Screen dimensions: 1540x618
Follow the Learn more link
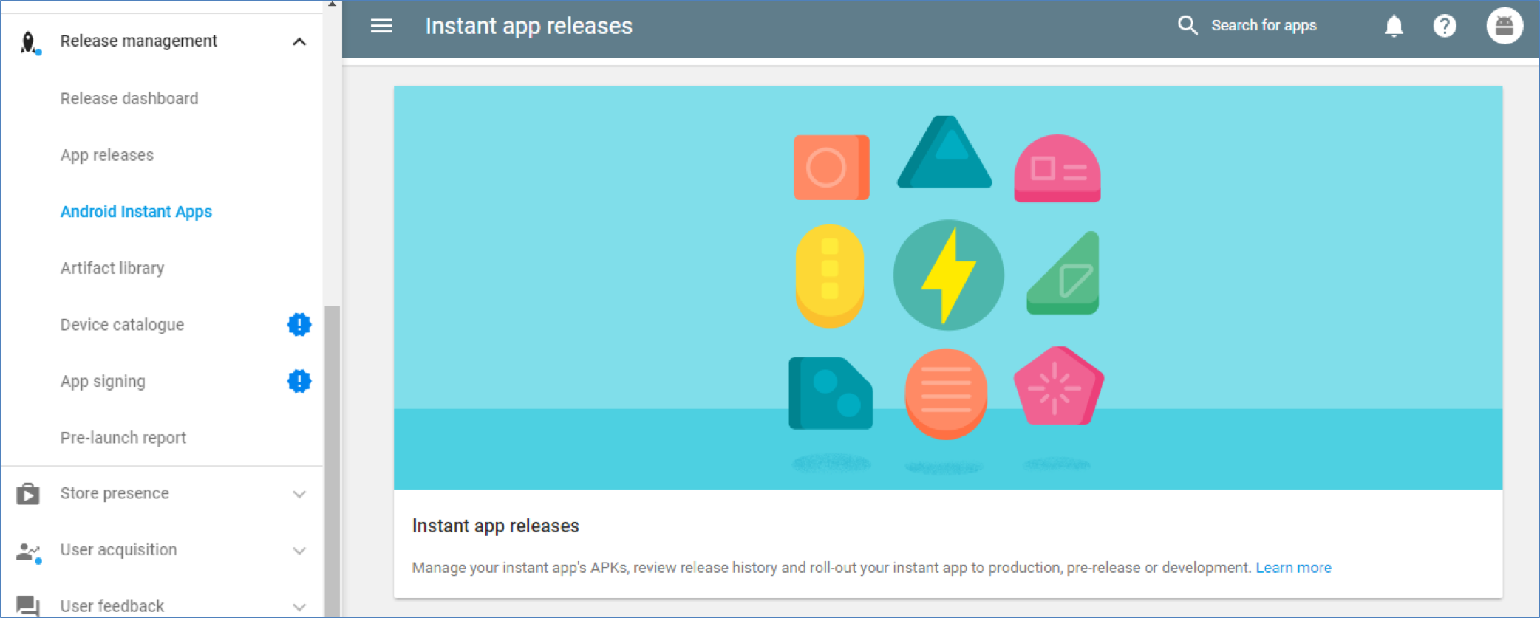[x=1293, y=568]
